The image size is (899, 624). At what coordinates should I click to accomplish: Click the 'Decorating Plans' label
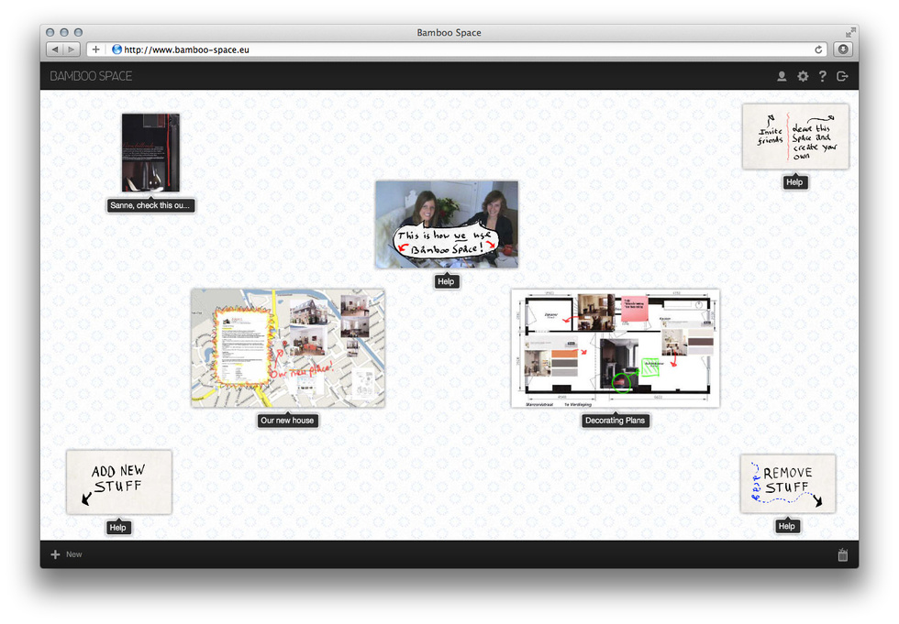(616, 421)
